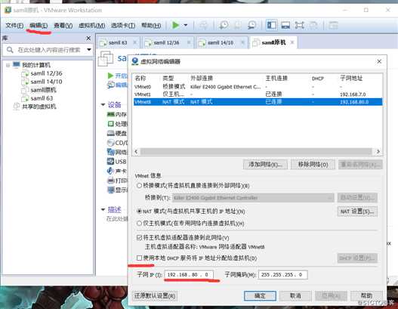Viewport: 398px width, 309px height.
Task: Click the 帮助 button in dialog
Action: click(x=366, y=296)
